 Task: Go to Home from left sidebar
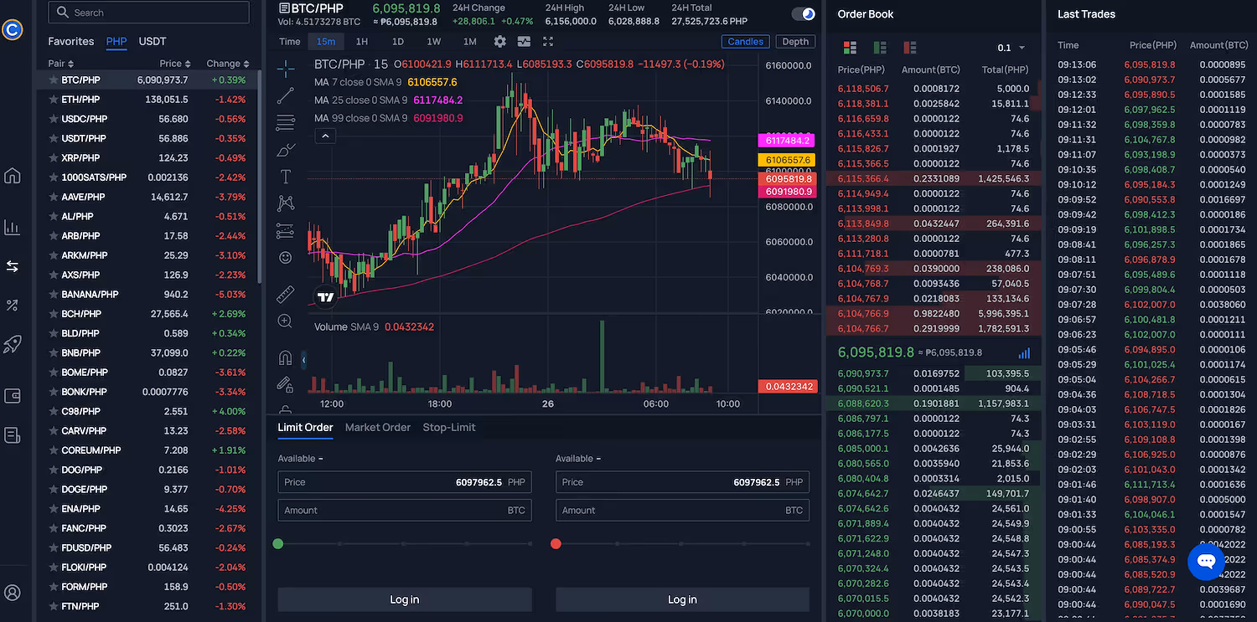tap(13, 176)
